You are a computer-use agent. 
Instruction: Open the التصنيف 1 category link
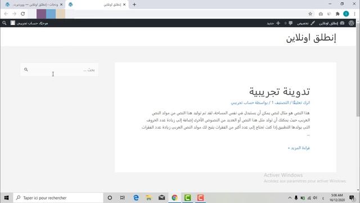(x=280, y=103)
